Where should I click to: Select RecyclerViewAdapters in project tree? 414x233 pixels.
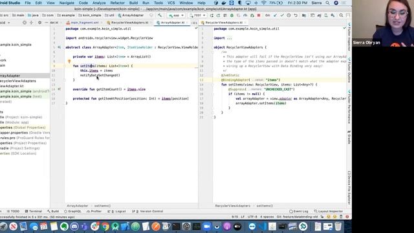click(18, 81)
